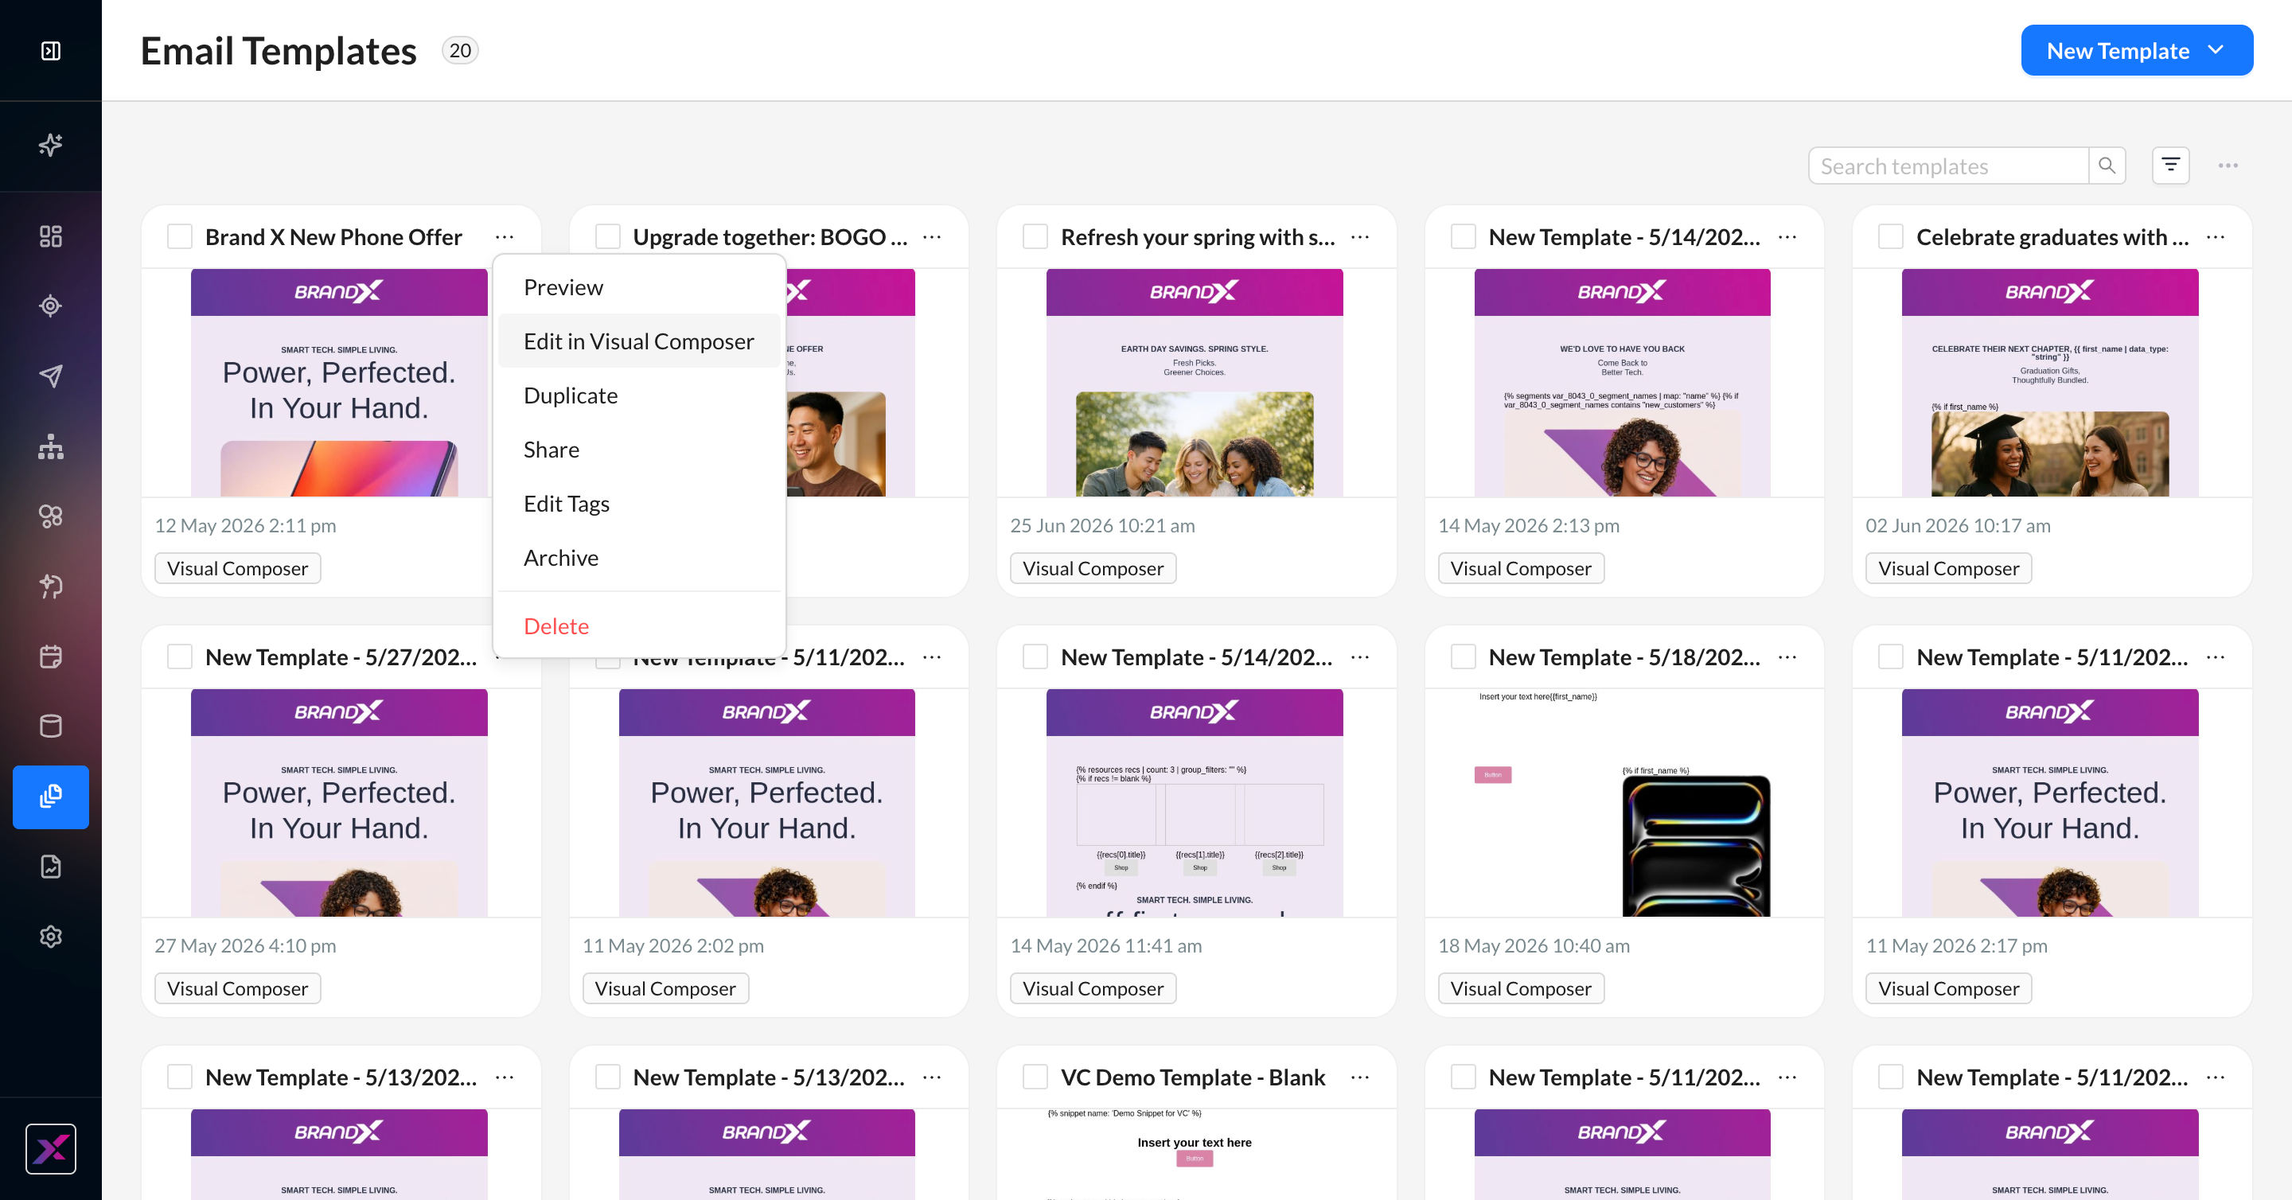The height and width of the screenshot is (1200, 2292).
Task: Open ellipsis menu for Refresh your spring card
Action: point(1359,236)
